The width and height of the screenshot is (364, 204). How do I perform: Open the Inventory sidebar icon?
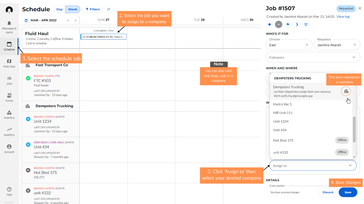click(x=9, y=113)
